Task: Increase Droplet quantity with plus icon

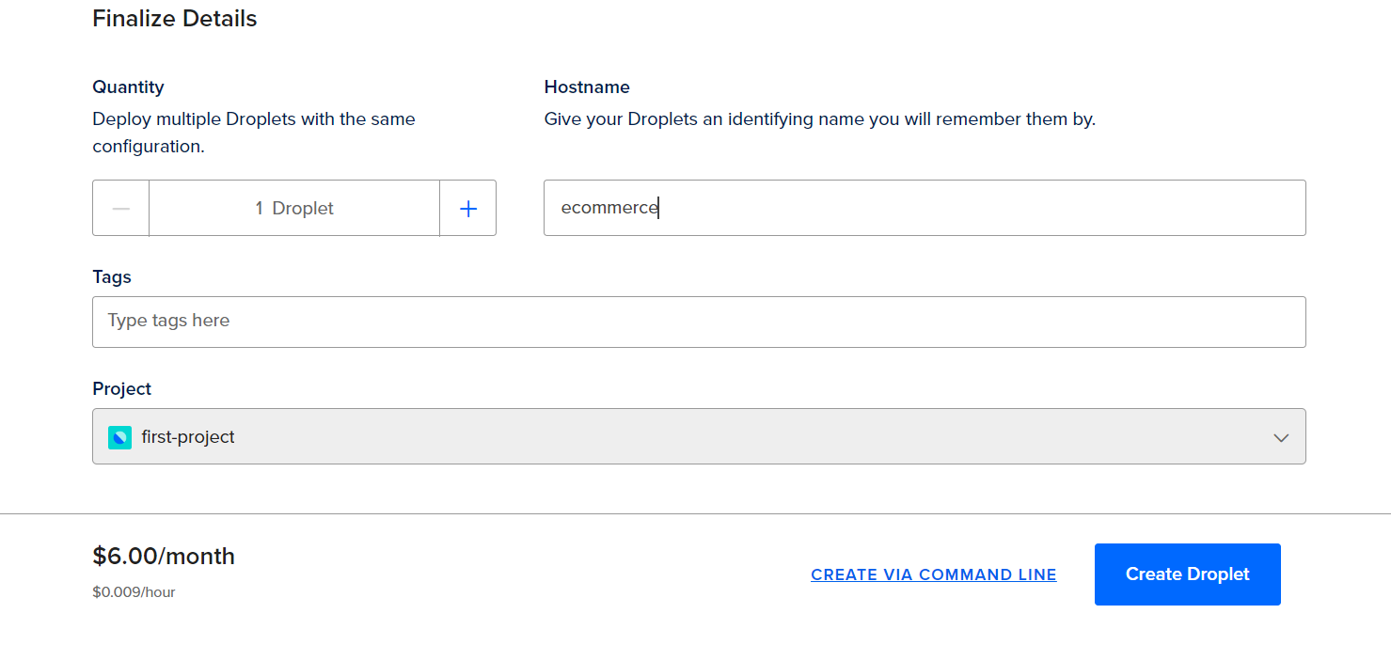Action: coord(468,208)
